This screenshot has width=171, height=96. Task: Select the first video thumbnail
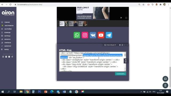(x=64, y=24)
